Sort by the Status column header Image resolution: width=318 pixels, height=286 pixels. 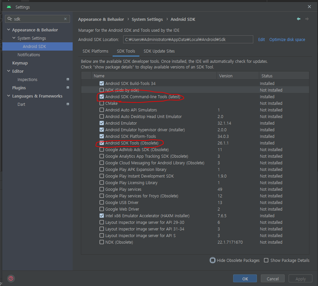coord(284,76)
